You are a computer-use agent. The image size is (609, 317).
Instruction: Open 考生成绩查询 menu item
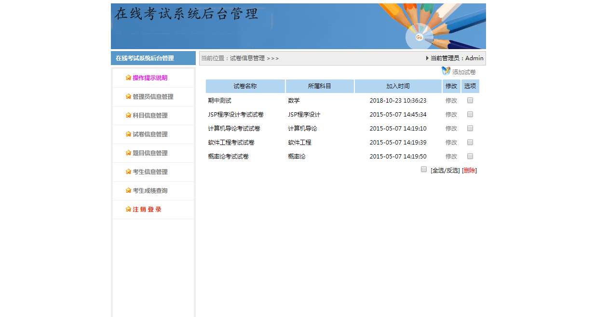point(150,191)
